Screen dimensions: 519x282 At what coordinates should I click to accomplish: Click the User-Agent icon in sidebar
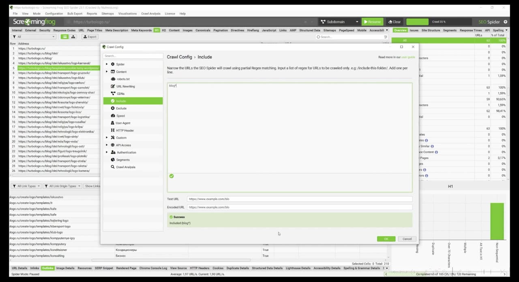pos(113,123)
